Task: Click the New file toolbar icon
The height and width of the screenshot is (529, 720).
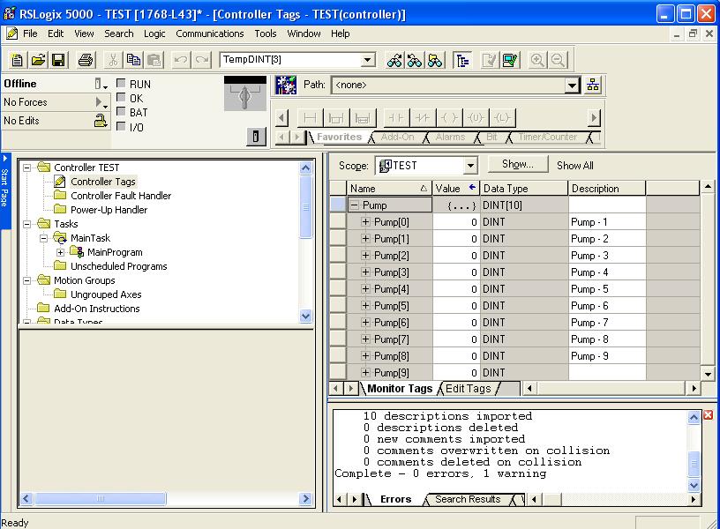Action: [17, 60]
